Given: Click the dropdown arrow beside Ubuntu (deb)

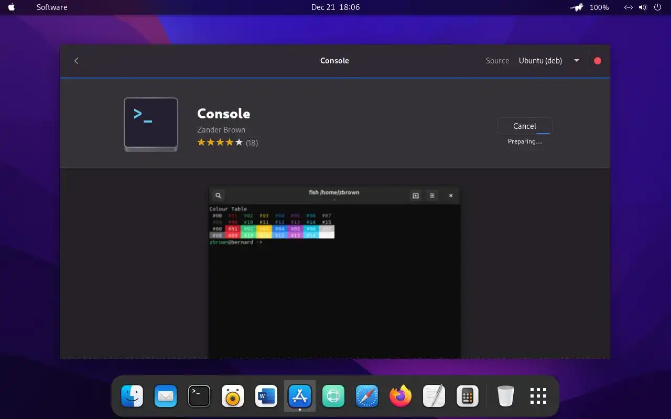Looking at the screenshot, I should coord(577,61).
